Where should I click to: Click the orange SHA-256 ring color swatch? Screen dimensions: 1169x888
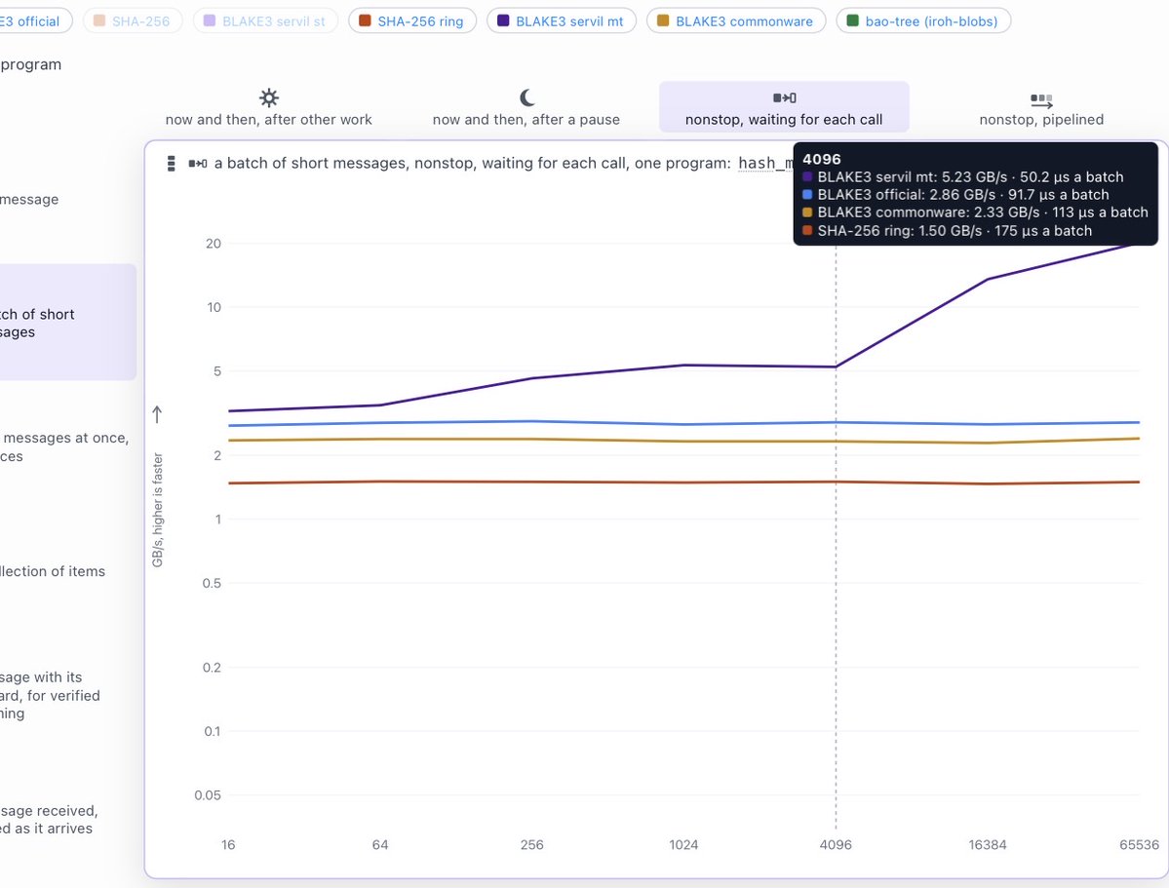[x=366, y=20]
